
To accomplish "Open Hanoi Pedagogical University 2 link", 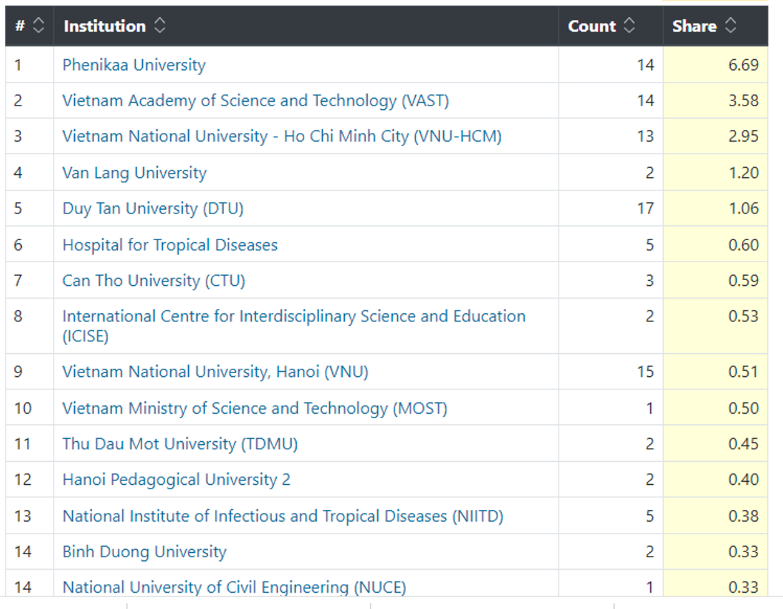I will [x=176, y=480].
